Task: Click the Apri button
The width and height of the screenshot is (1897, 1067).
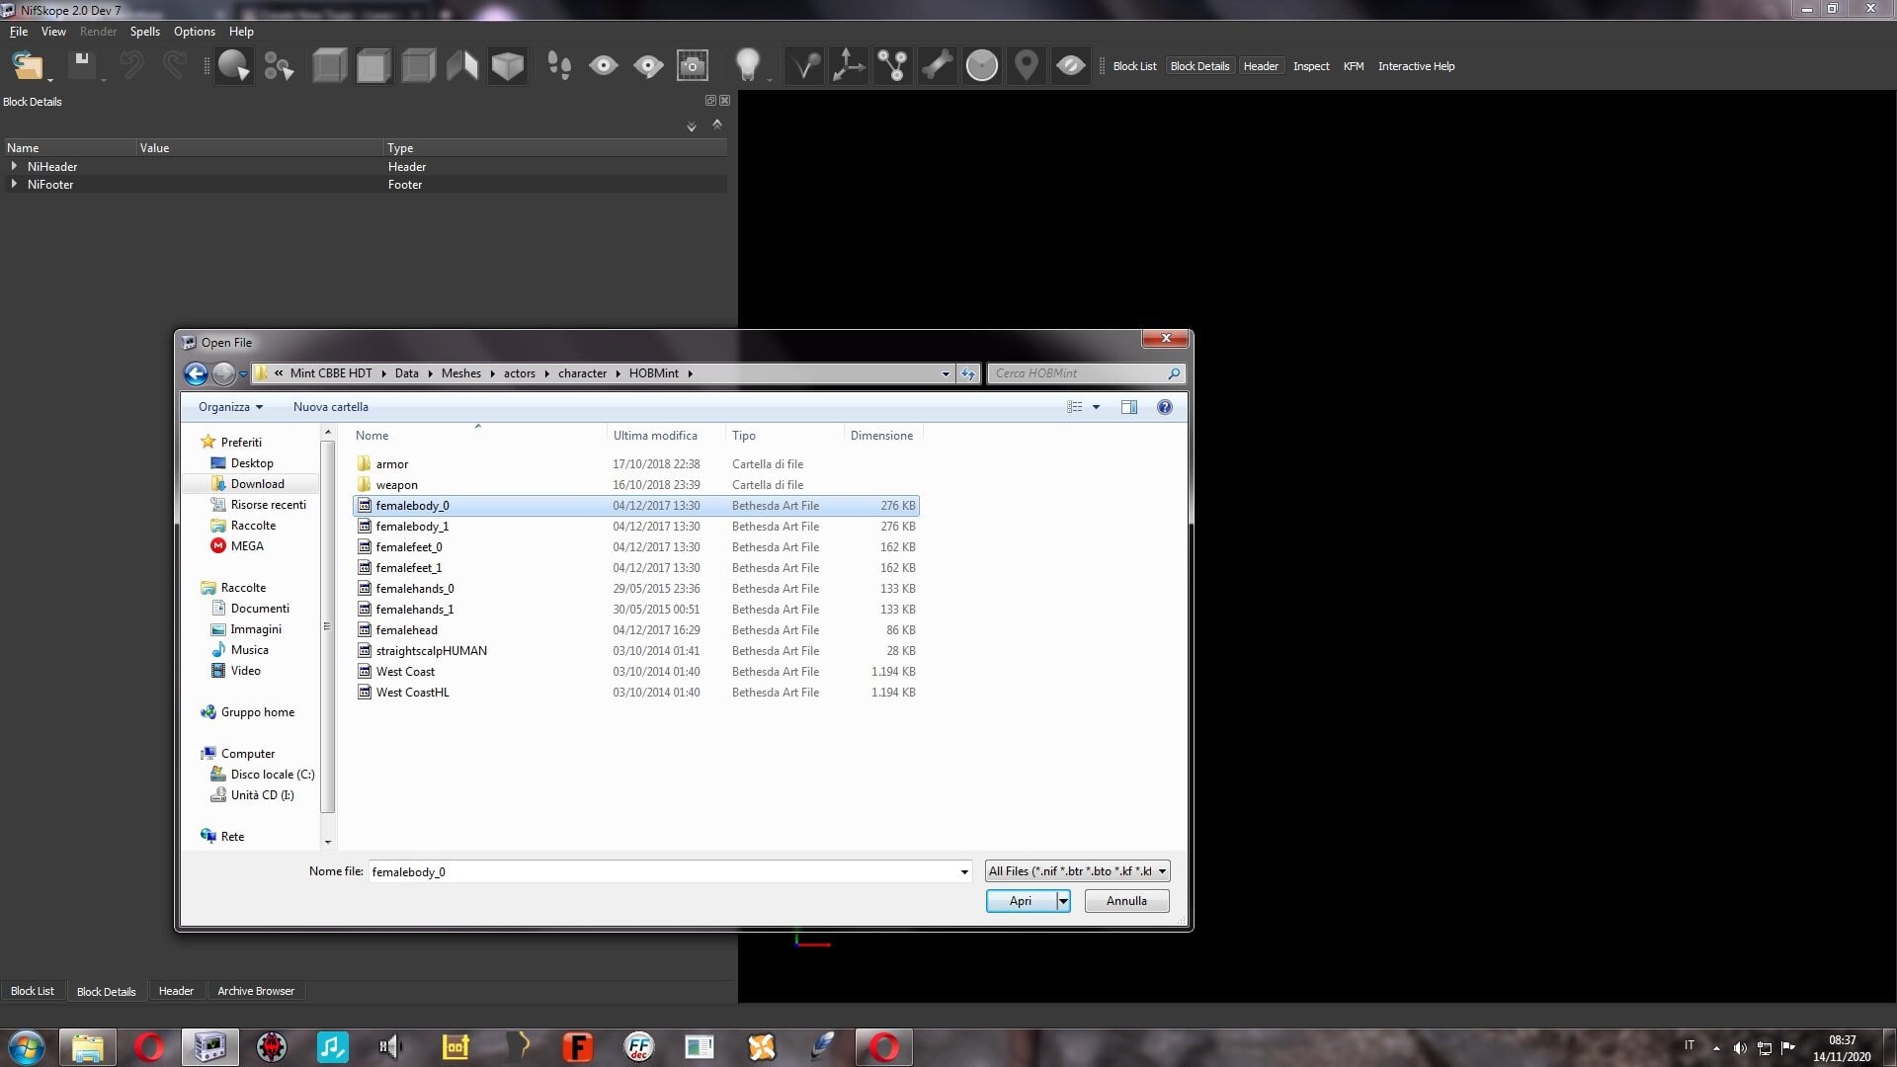Action: pos(1021,901)
